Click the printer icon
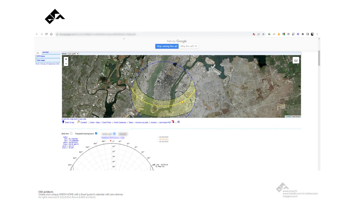Viewport: 356px width, 200px height. (x=178, y=122)
